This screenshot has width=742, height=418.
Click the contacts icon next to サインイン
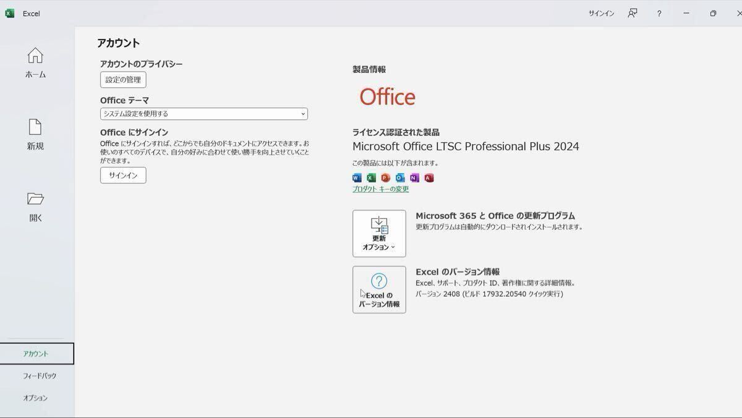632,13
